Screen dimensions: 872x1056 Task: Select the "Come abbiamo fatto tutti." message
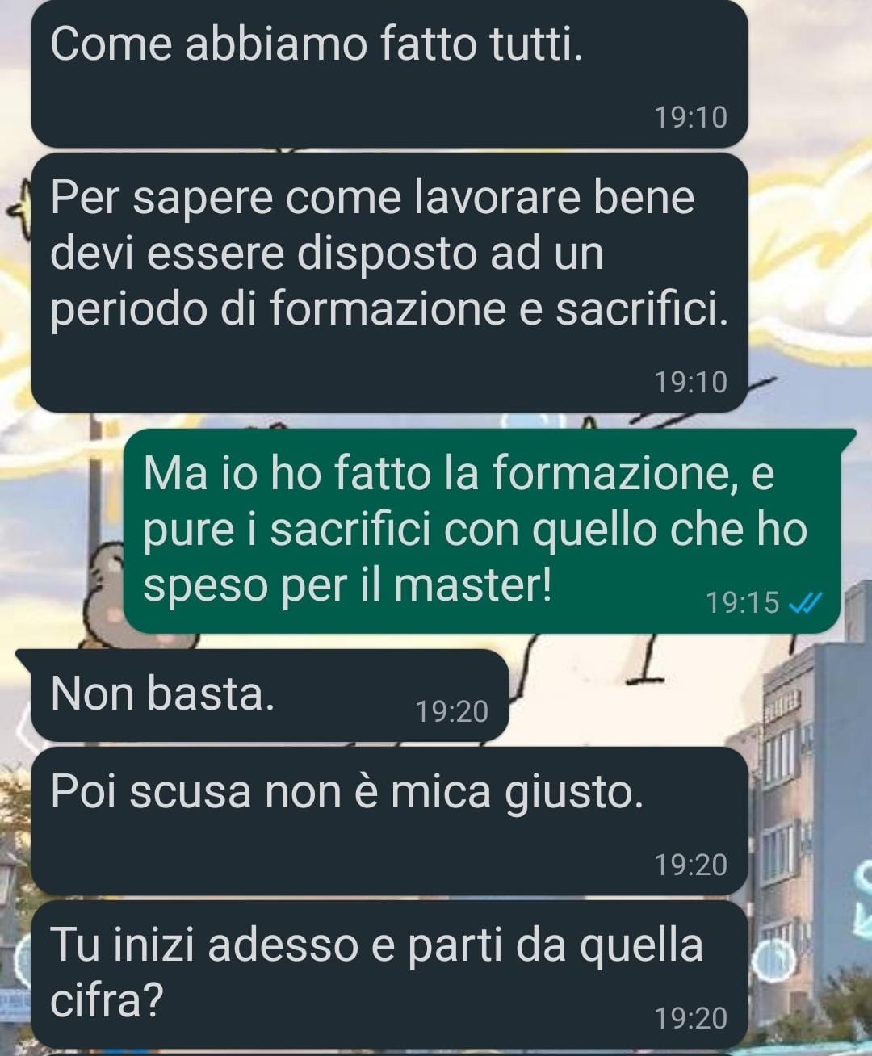click(389, 73)
